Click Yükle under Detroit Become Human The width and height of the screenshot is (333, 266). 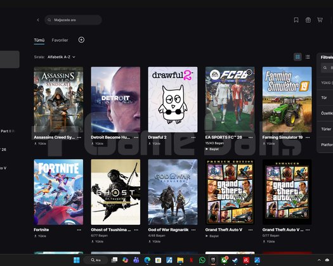click(x=98, y=144)
